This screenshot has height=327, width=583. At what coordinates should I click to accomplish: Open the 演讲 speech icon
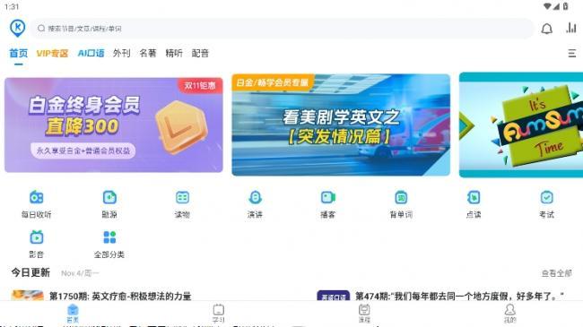pyautogui.click(x=255, y=197)
